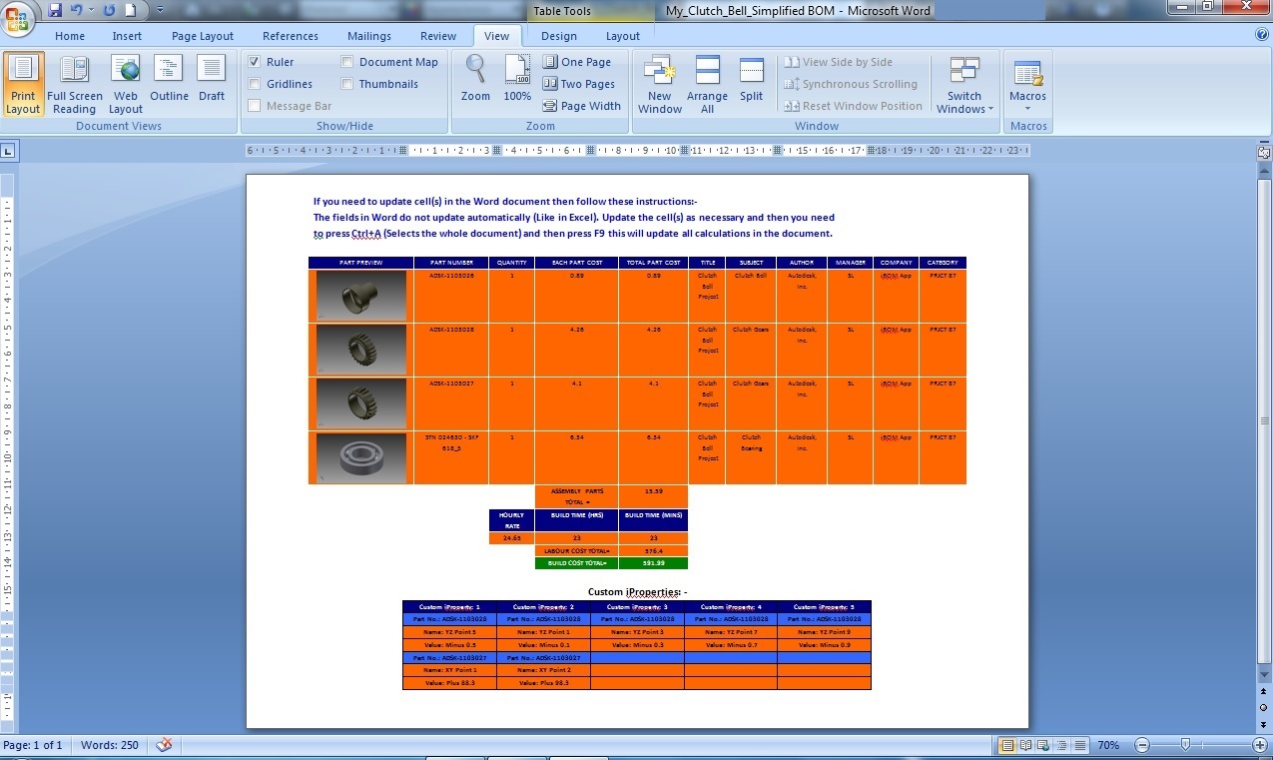Image resolution: width=1273 pixels, height=760 pixels.
Task: Select Full Screen Reading in status bar
Action: (1025, 745)
